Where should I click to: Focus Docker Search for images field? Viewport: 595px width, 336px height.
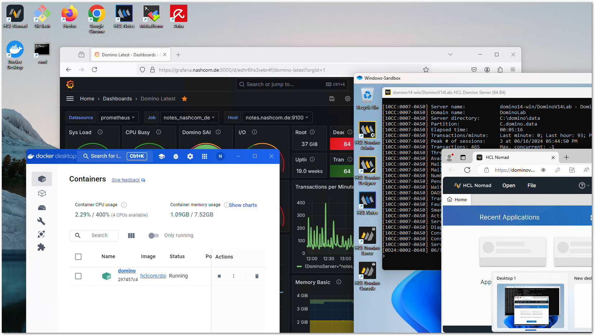pos(115,156)
